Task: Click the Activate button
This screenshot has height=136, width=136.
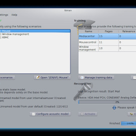Action: point(88,114)
